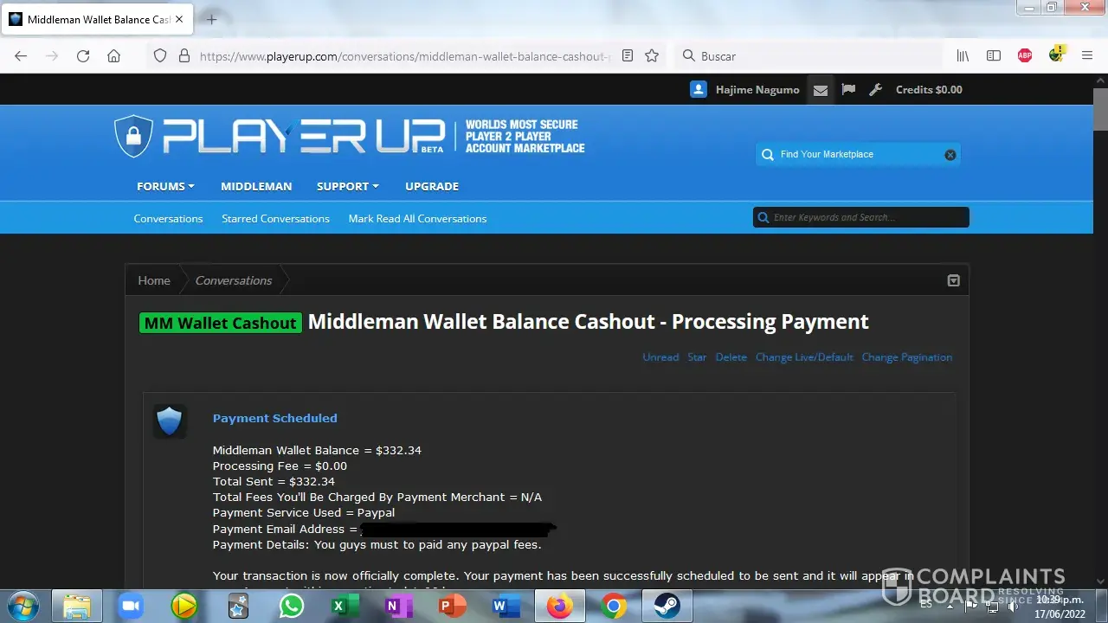Mark this conversation as Unread

click(660, 357)
